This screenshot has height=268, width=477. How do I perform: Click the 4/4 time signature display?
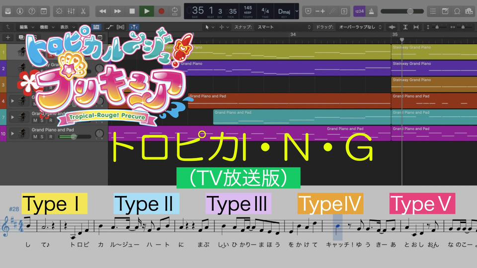point(265,11)
